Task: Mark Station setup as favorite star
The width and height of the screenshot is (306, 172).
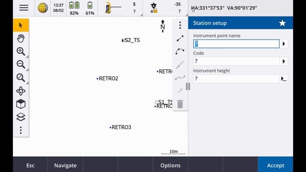Action: [x=282, y=23]
